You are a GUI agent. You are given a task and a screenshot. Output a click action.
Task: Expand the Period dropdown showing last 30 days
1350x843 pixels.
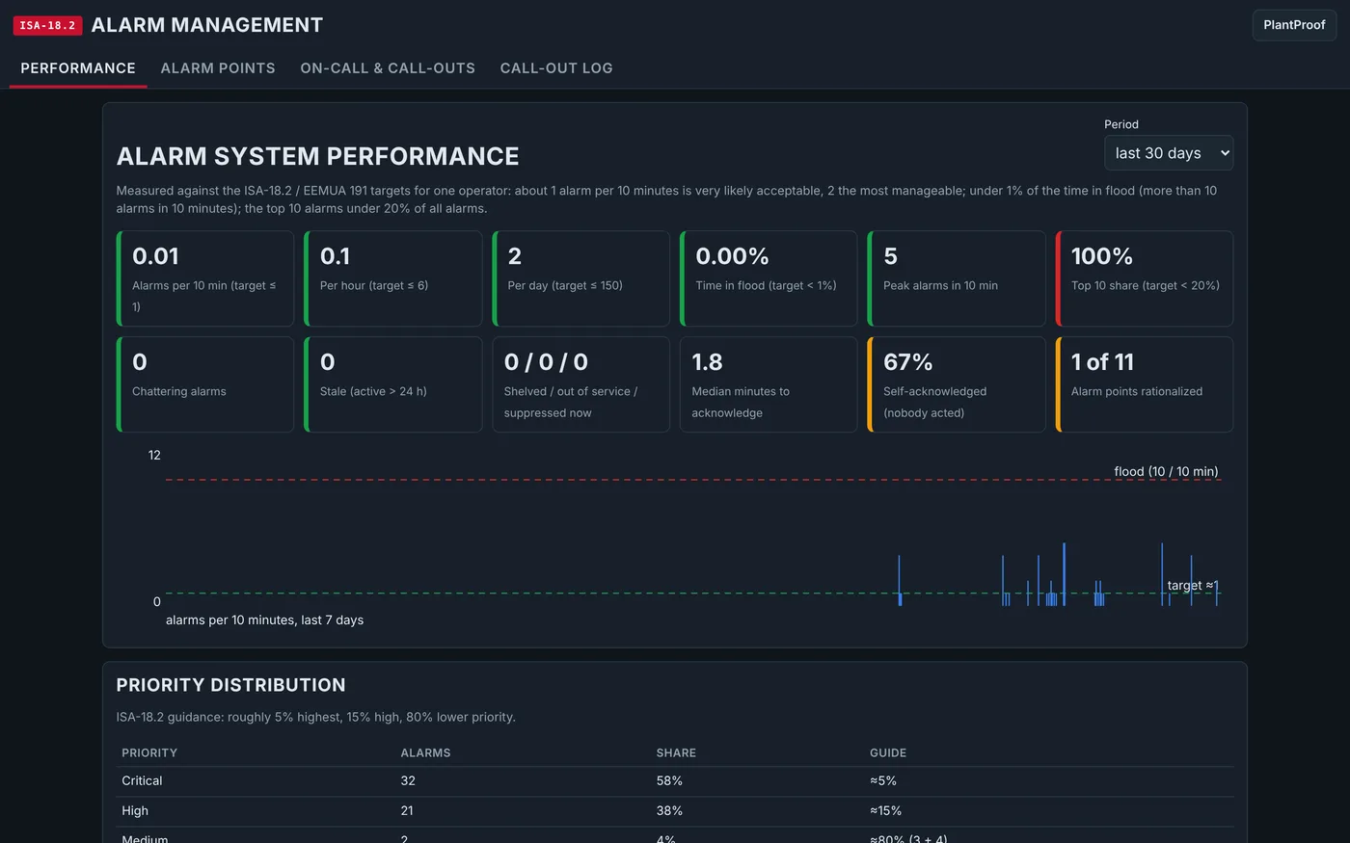click(x=1169, y=153)
